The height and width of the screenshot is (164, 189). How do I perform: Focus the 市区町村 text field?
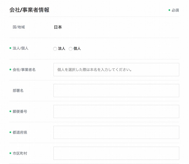point(116,153)
